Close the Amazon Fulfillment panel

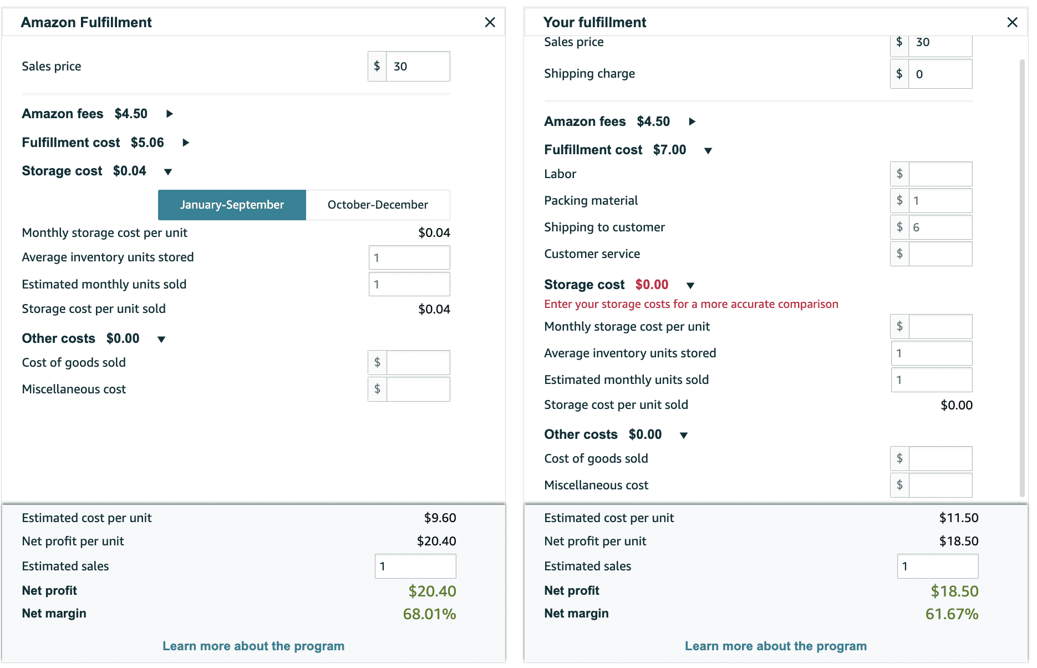(x=490, y=22)
